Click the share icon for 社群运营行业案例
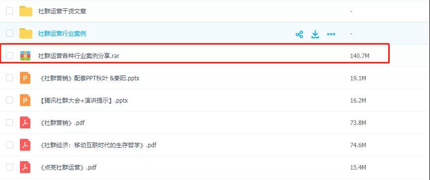Image resolution: width=430 pixels, height=180 pixels. pyautogui.click(x=299, y=34)
